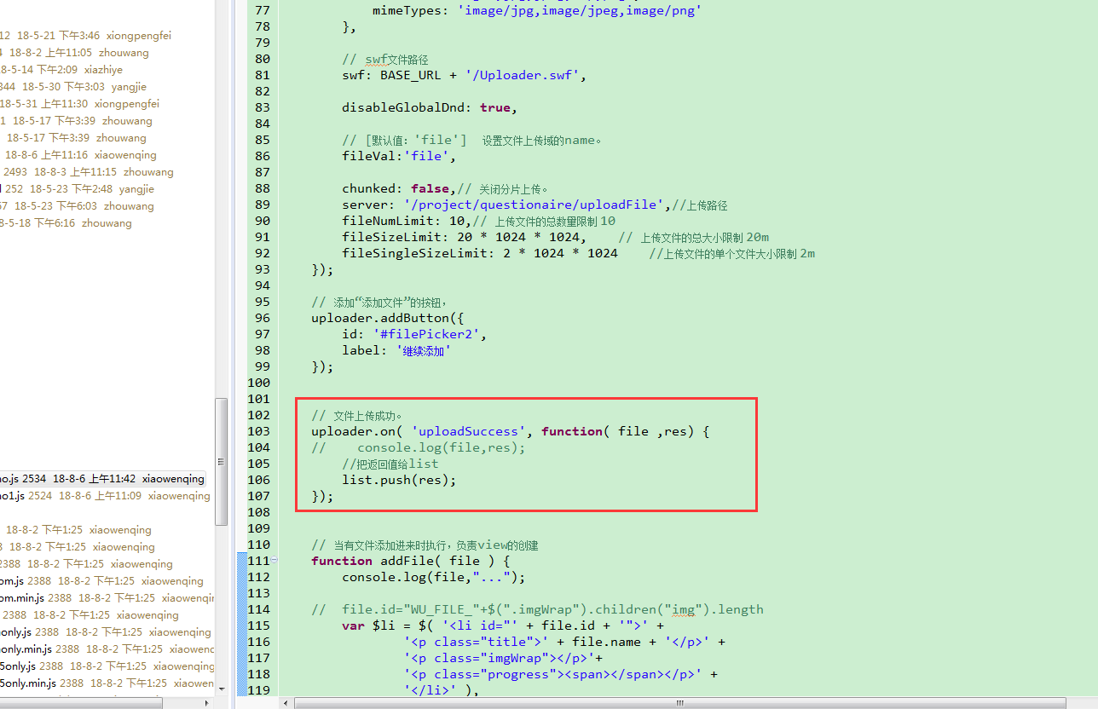Select the row 18-8-2 上午11:05 zhouwang

click(74, 53)
